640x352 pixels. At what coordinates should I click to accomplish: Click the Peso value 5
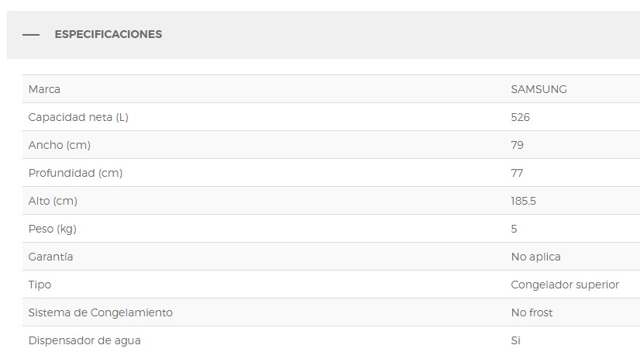(514, 229)
